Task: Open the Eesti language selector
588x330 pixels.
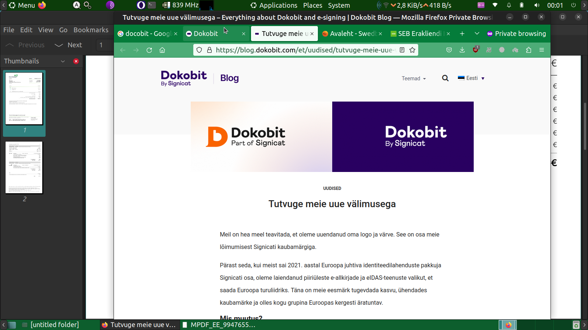Action: click(471, 78)
